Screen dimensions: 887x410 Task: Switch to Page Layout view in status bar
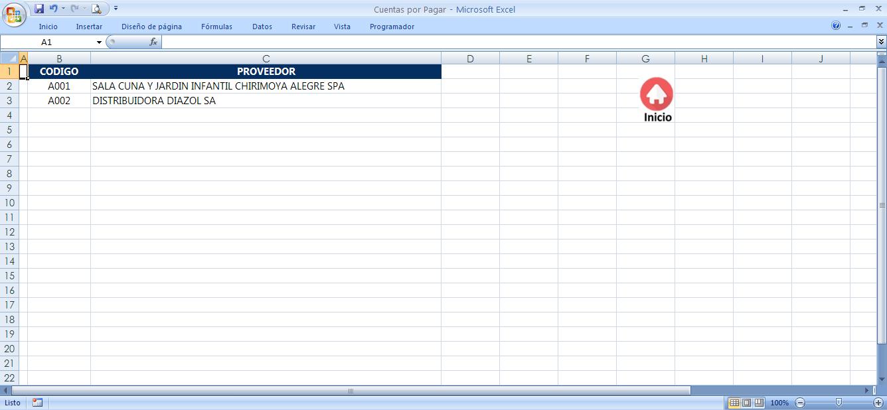[746, 403]
